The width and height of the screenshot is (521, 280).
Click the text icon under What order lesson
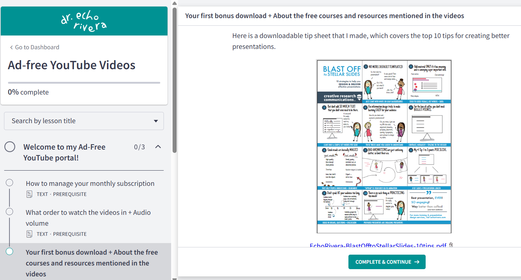(30, 234)
